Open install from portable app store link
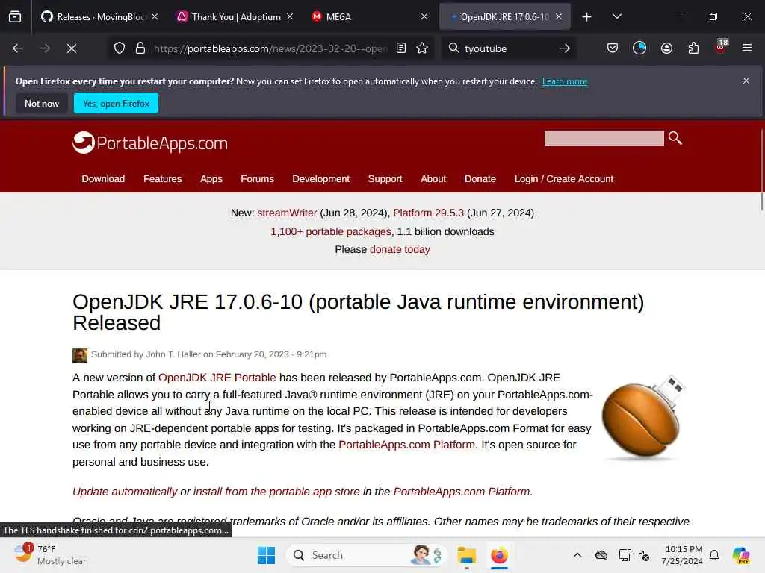 [x=276, y=492]
